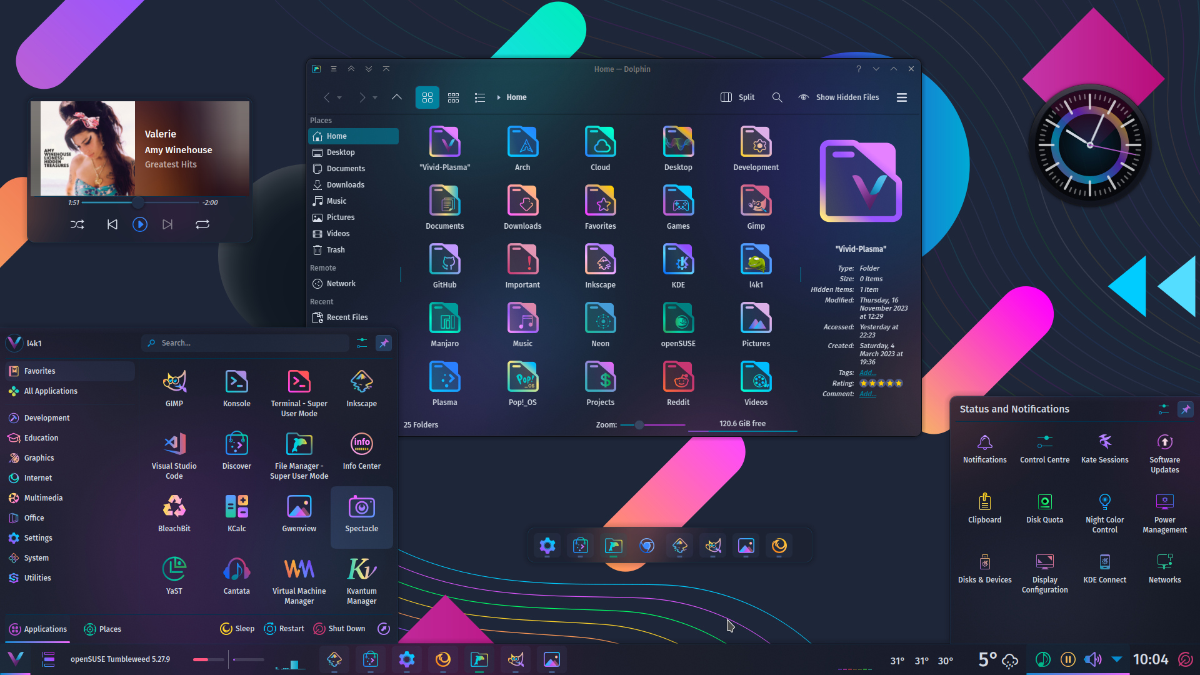Open launcher configure sliders button
The width and height of the screenshot is (1200, 675).
pyautogui.click(x=362, y=343)
